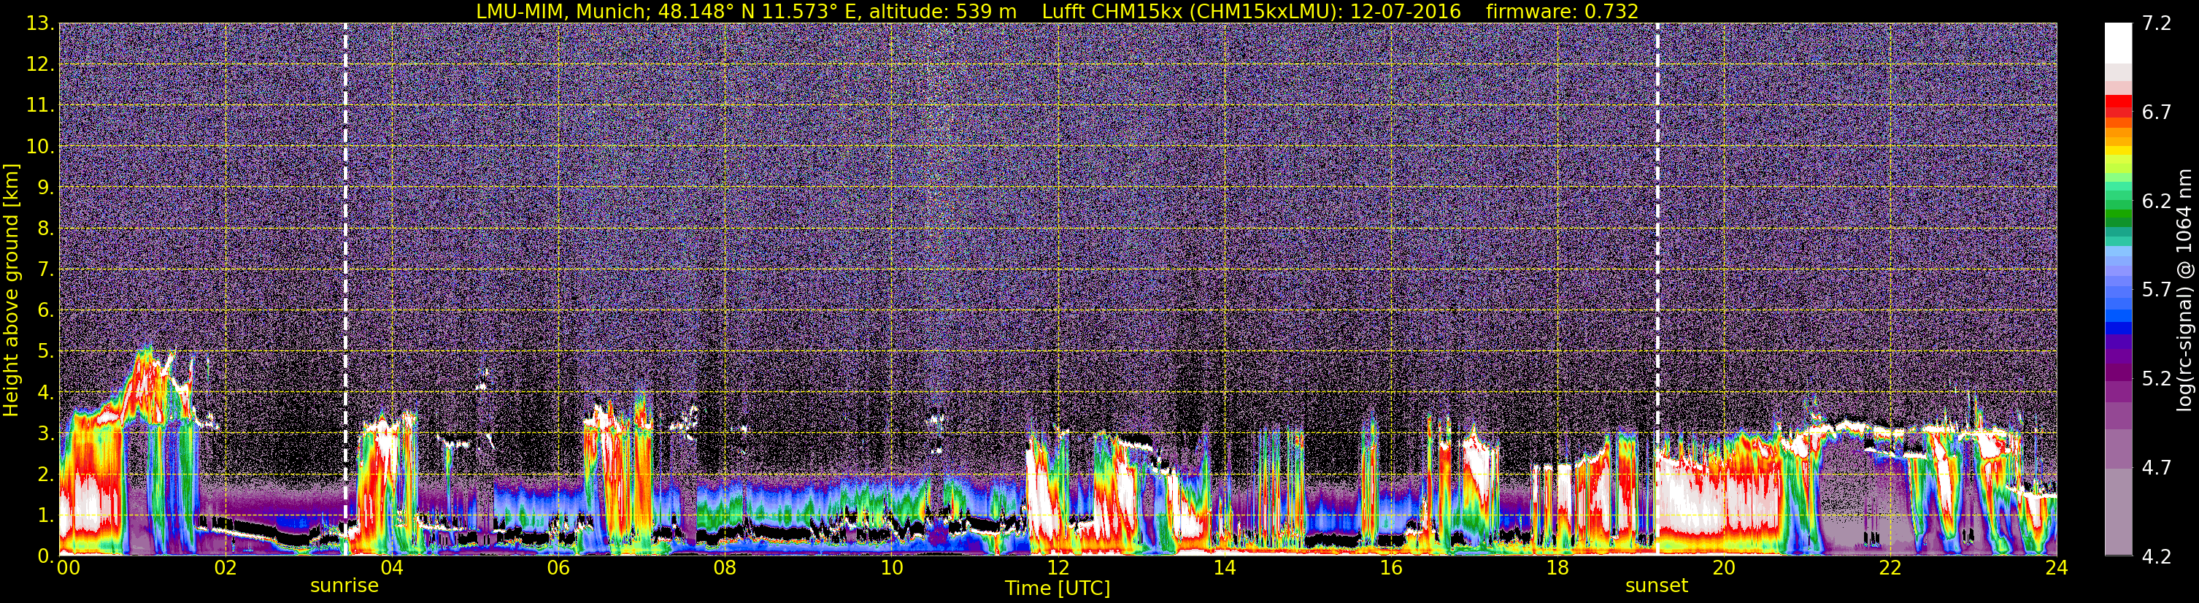Click the '12.' height tick label

coord(39,64)
